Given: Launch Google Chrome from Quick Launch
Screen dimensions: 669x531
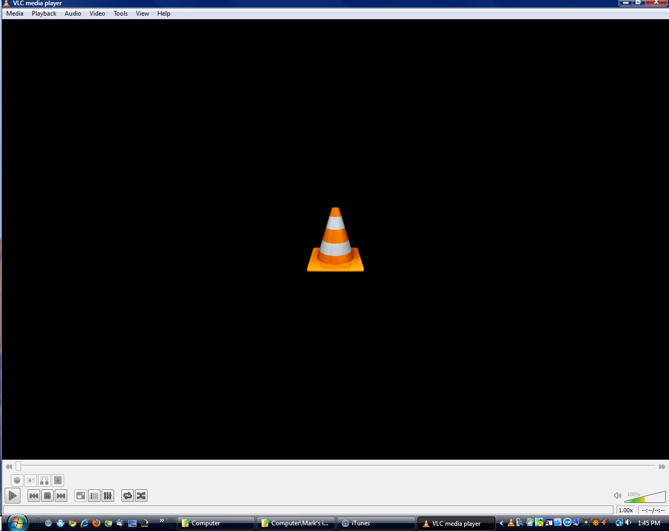Looking at the screenshot, I should pyautogui.click(x=72, y=523).
